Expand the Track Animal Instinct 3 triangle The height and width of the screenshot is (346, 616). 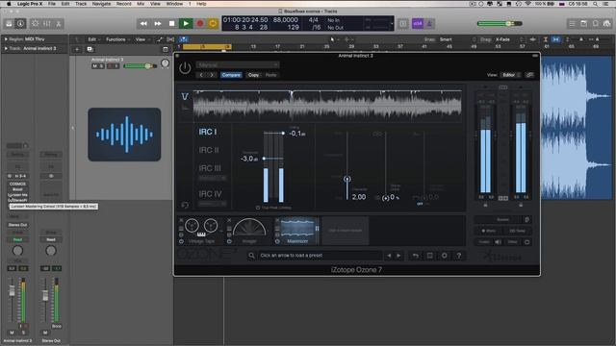pyautogui.click(x=6, y=48)
